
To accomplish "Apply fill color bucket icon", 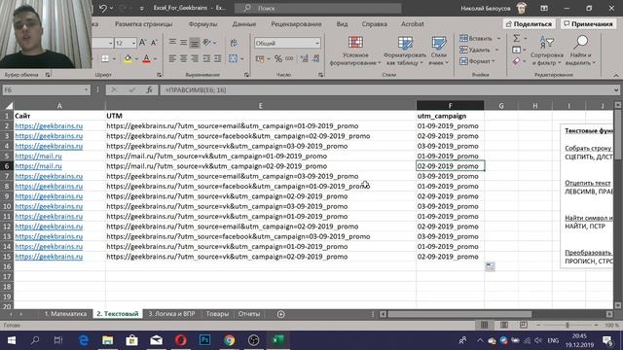I will 128,59.
